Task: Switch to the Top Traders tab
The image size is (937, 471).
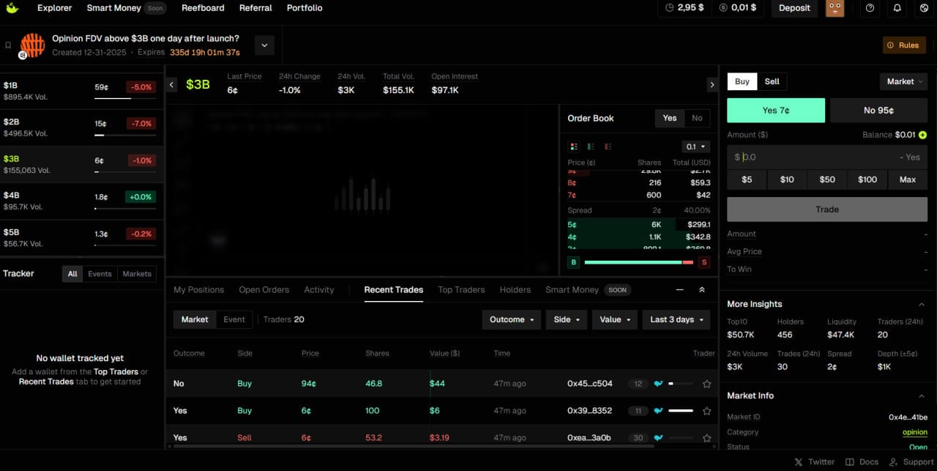Action: (461, 289)
